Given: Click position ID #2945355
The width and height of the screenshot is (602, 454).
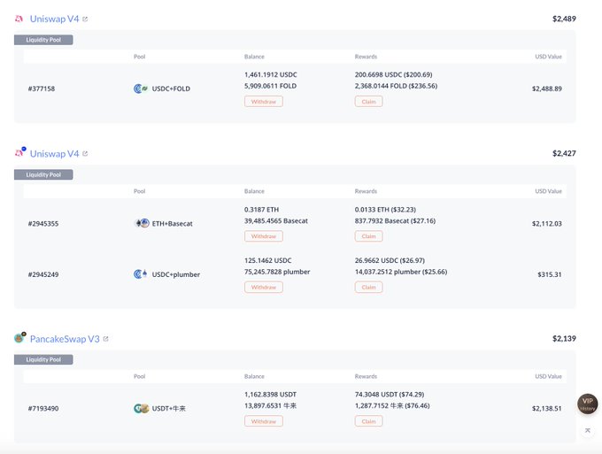Looking at the screenshot, I should [x=43, y=223].
